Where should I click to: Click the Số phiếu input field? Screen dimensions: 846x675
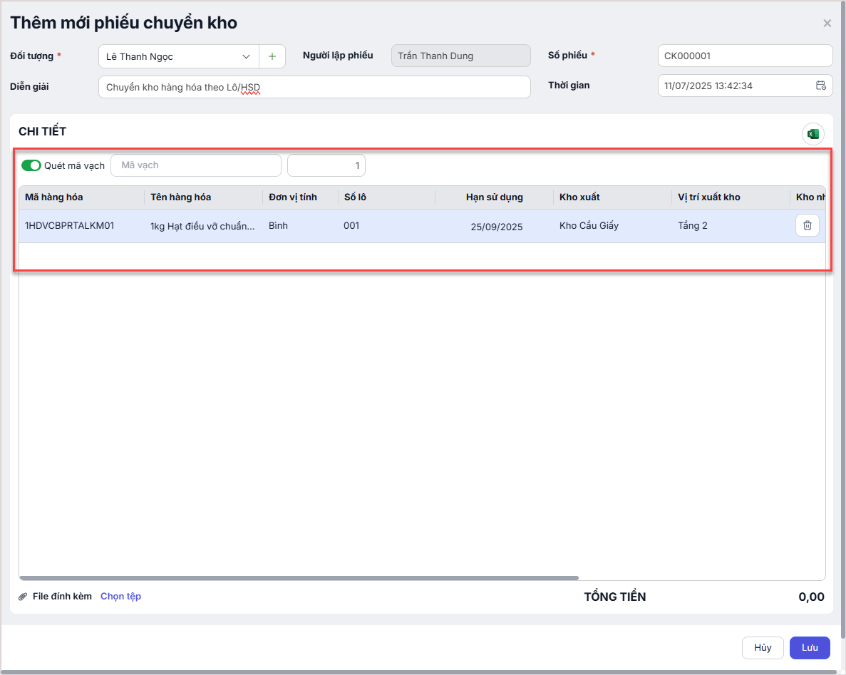click(x=744, y=56)
